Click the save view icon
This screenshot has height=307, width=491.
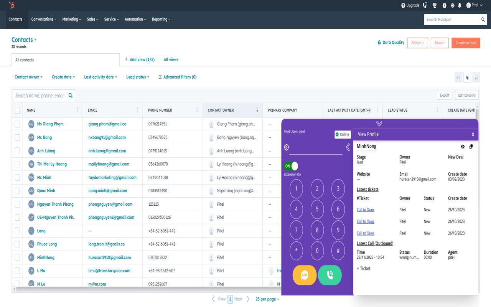[x=476, y=77]
